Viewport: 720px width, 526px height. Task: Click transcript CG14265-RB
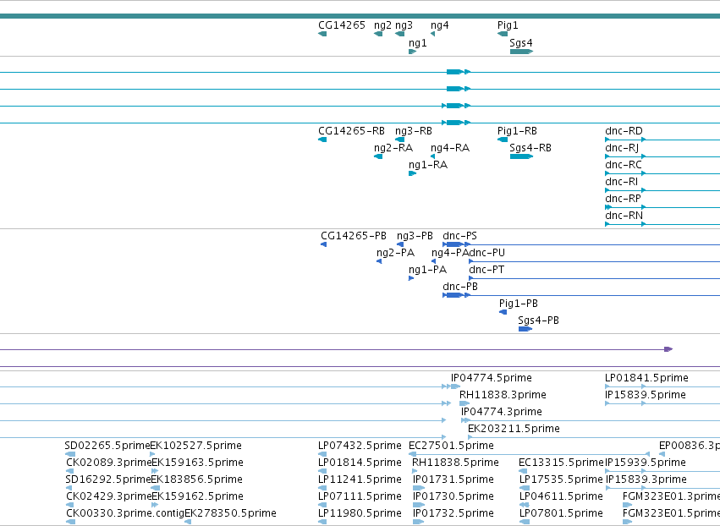pyautogui.click(x=322, y=140)
